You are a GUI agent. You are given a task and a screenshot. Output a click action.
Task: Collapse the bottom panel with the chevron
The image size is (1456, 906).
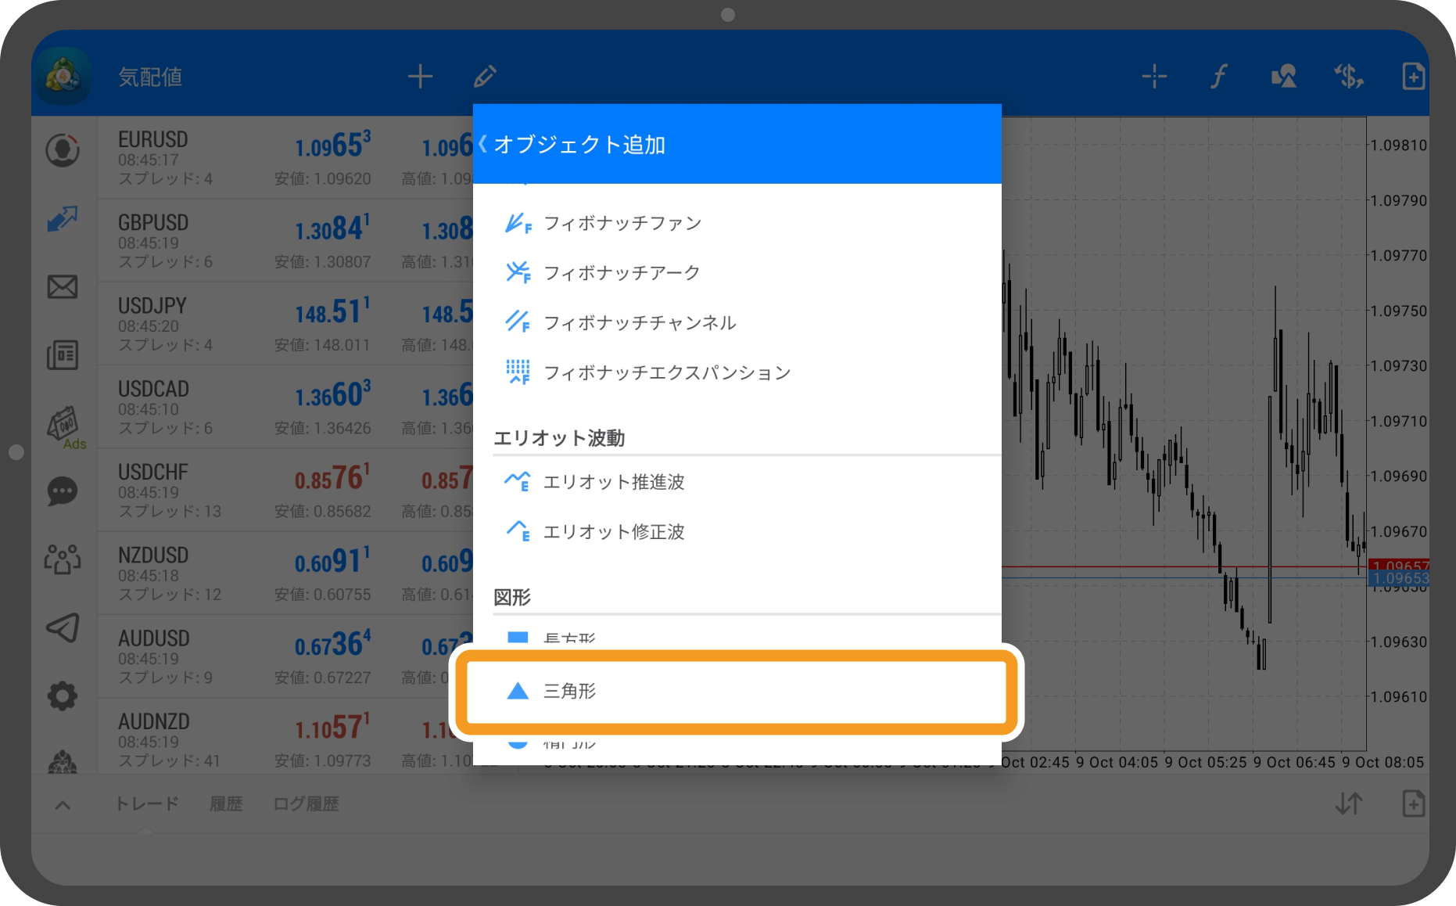click(x=62, y=804)
